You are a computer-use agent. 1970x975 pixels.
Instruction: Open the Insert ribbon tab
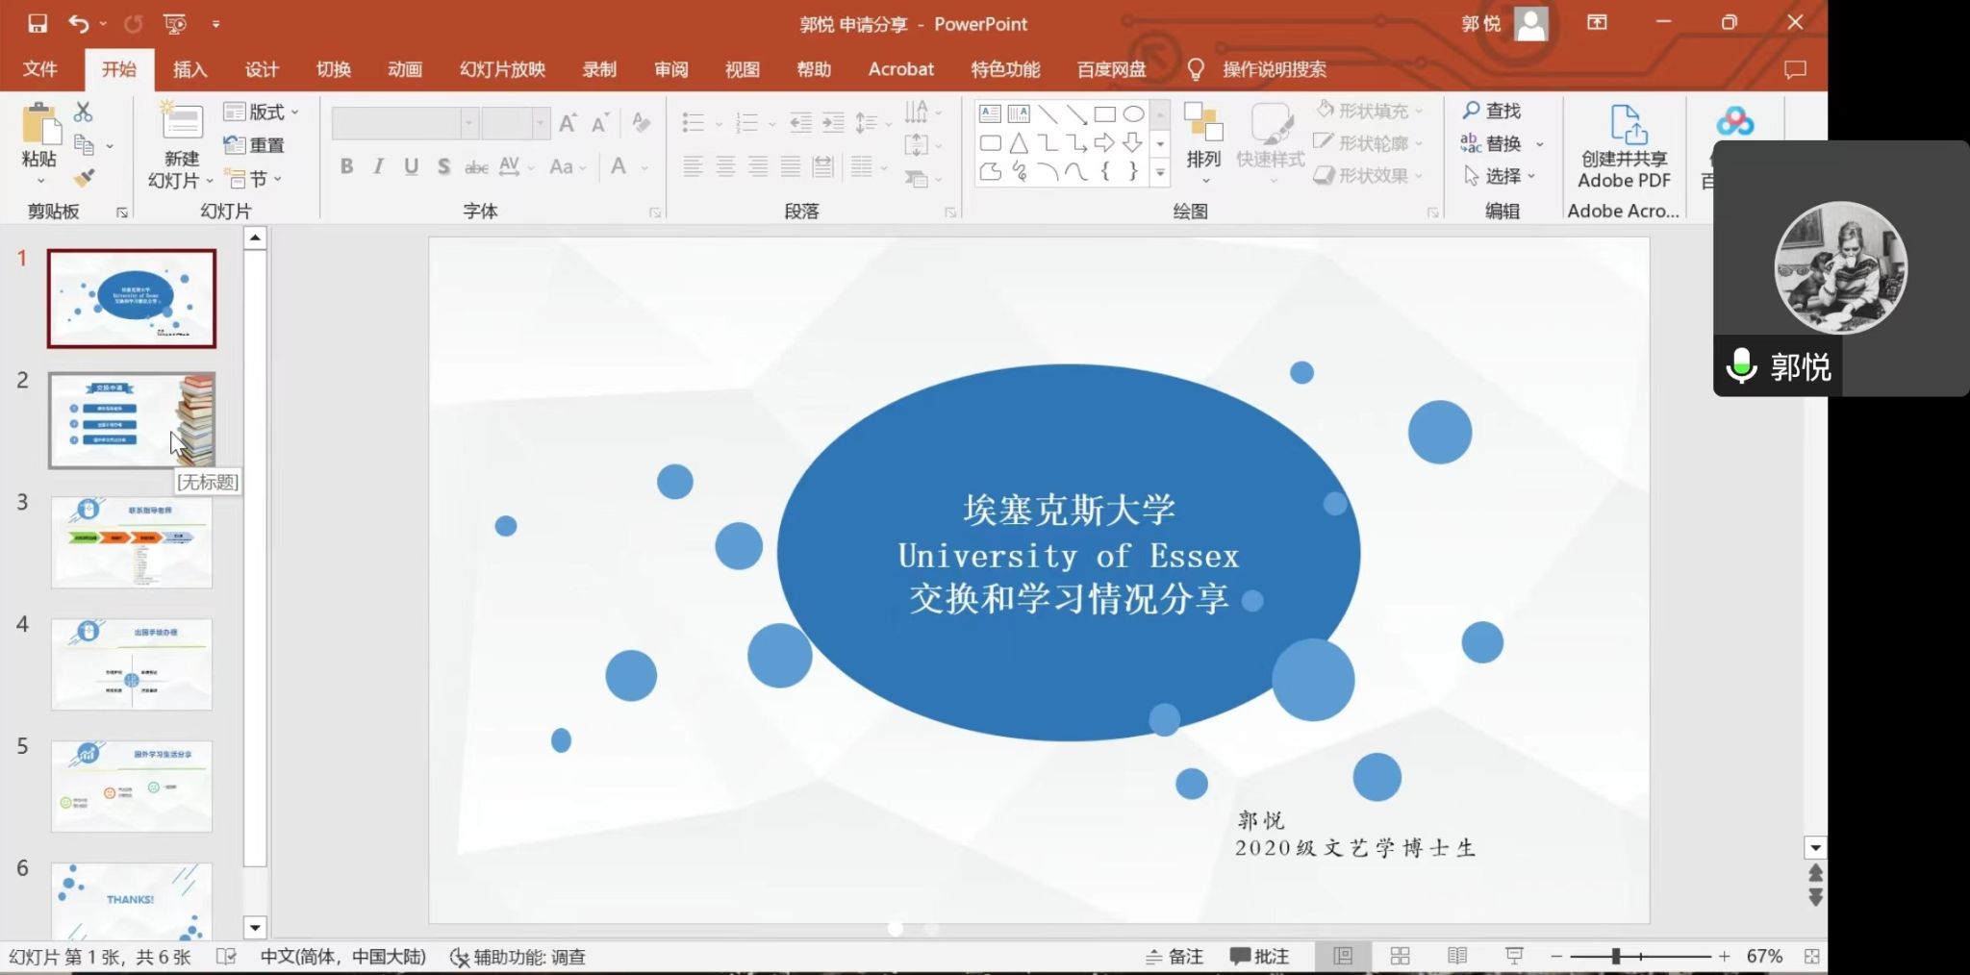(189, 69)
